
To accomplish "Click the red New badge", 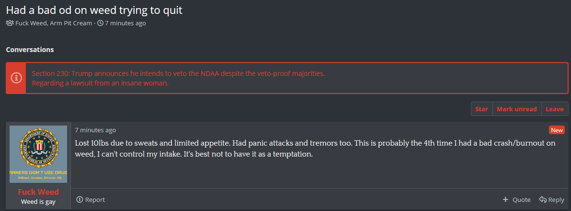I will tap(557, 130).
